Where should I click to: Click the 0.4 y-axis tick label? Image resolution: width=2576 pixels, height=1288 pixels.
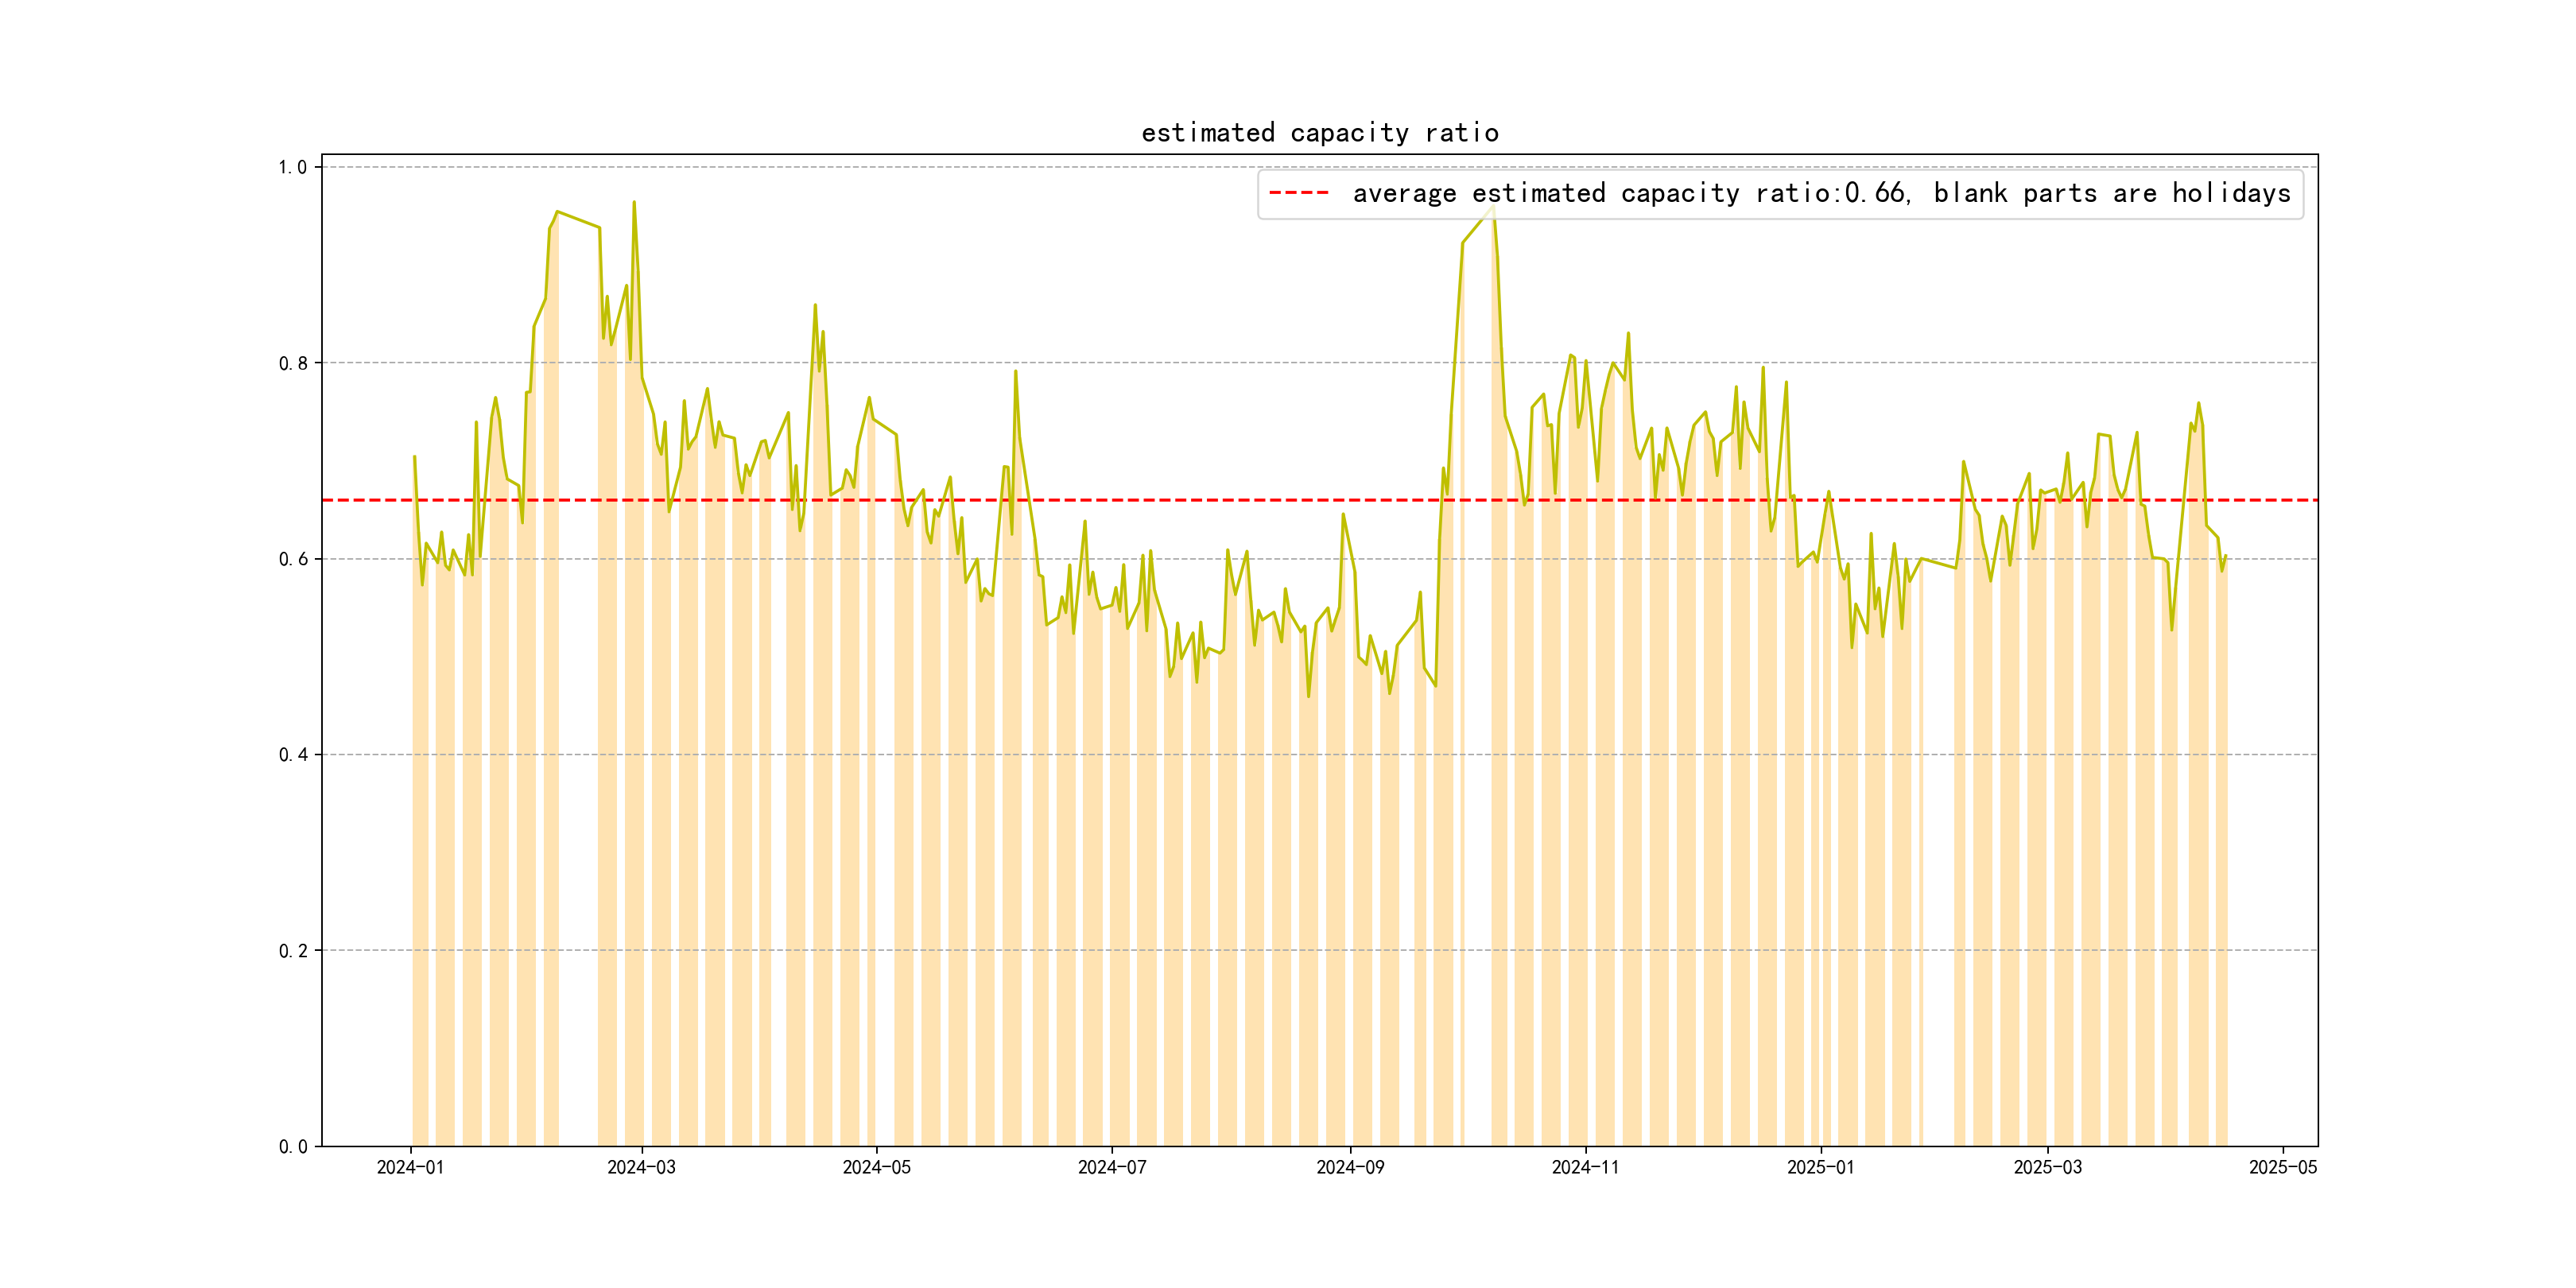292,755
